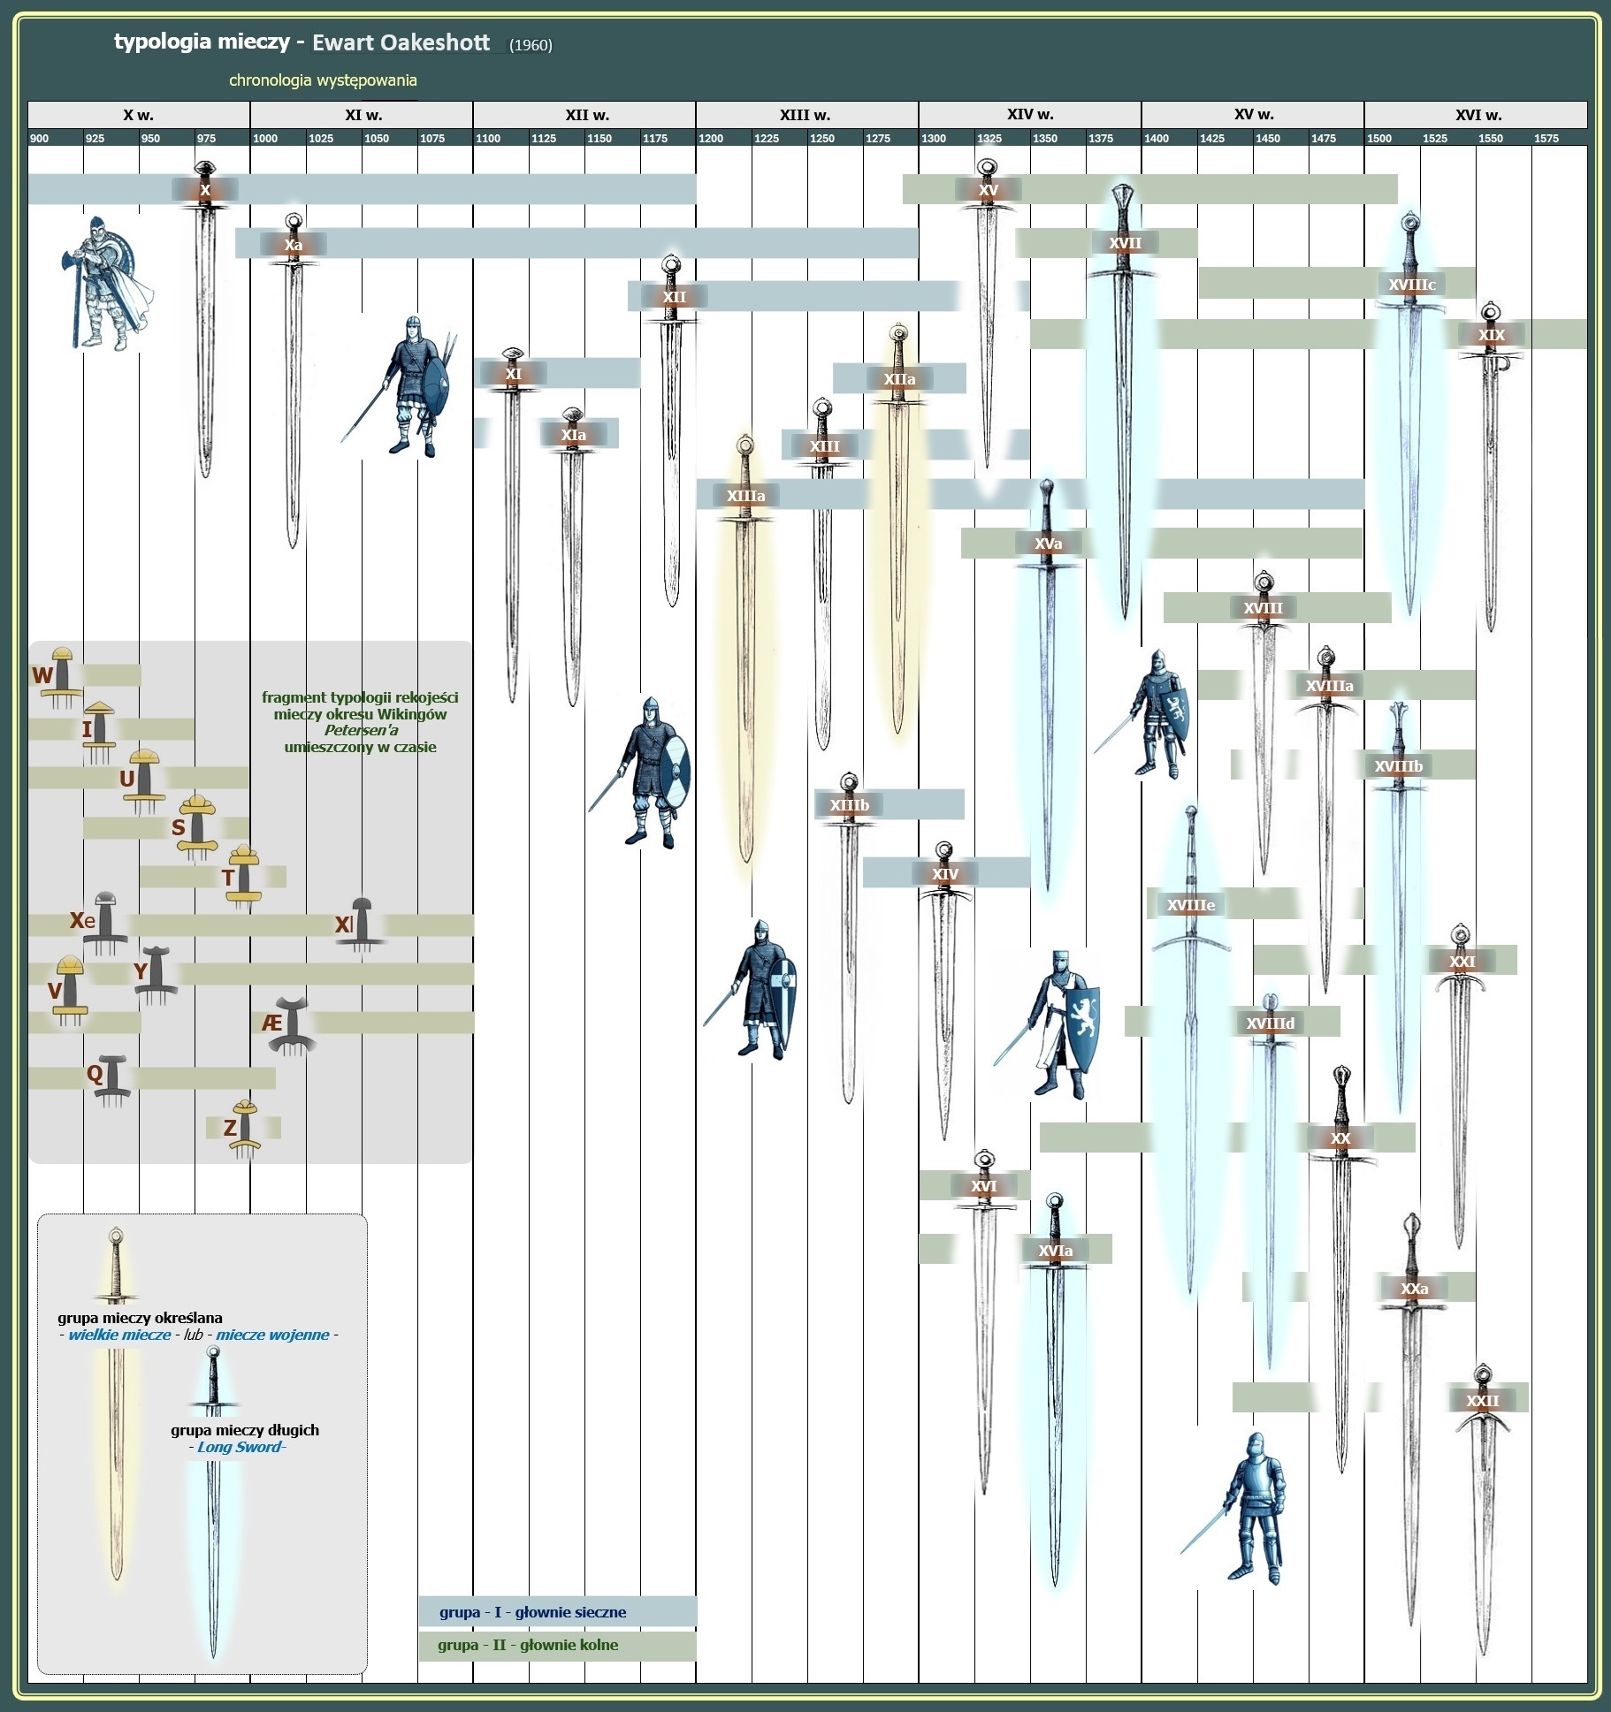
Task: Click the XIIIa sword type label
Action: tap(745, 496)
